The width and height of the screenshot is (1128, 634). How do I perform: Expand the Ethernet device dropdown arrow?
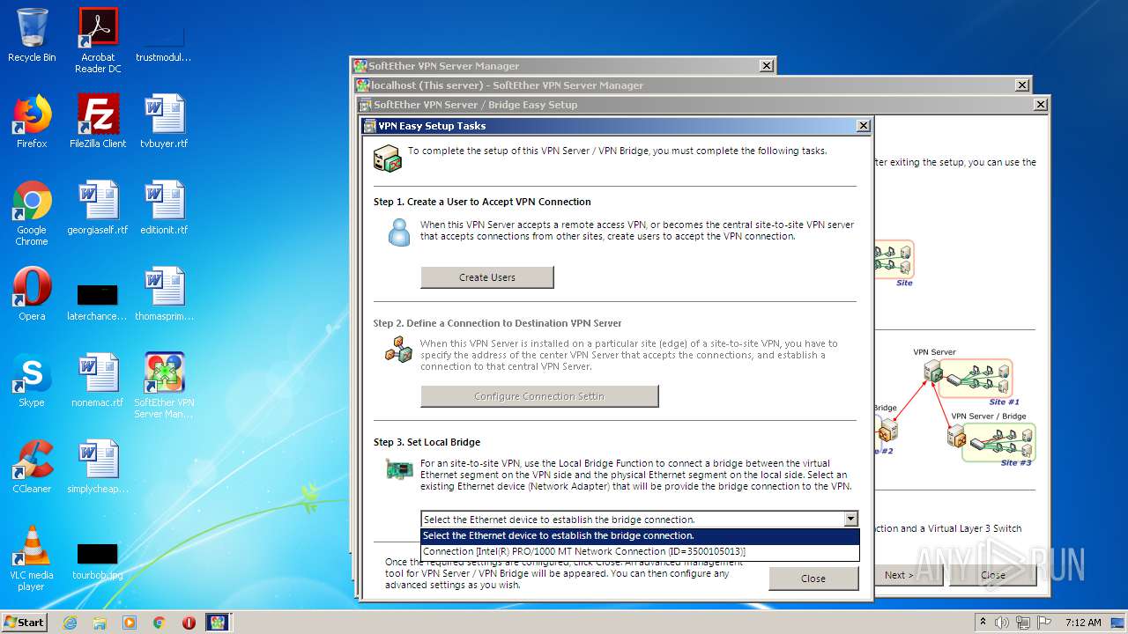(x=850, y=520)
